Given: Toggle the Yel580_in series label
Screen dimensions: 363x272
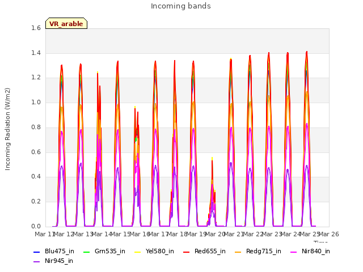Looking at the screenshot, I should tap(160, 251).
